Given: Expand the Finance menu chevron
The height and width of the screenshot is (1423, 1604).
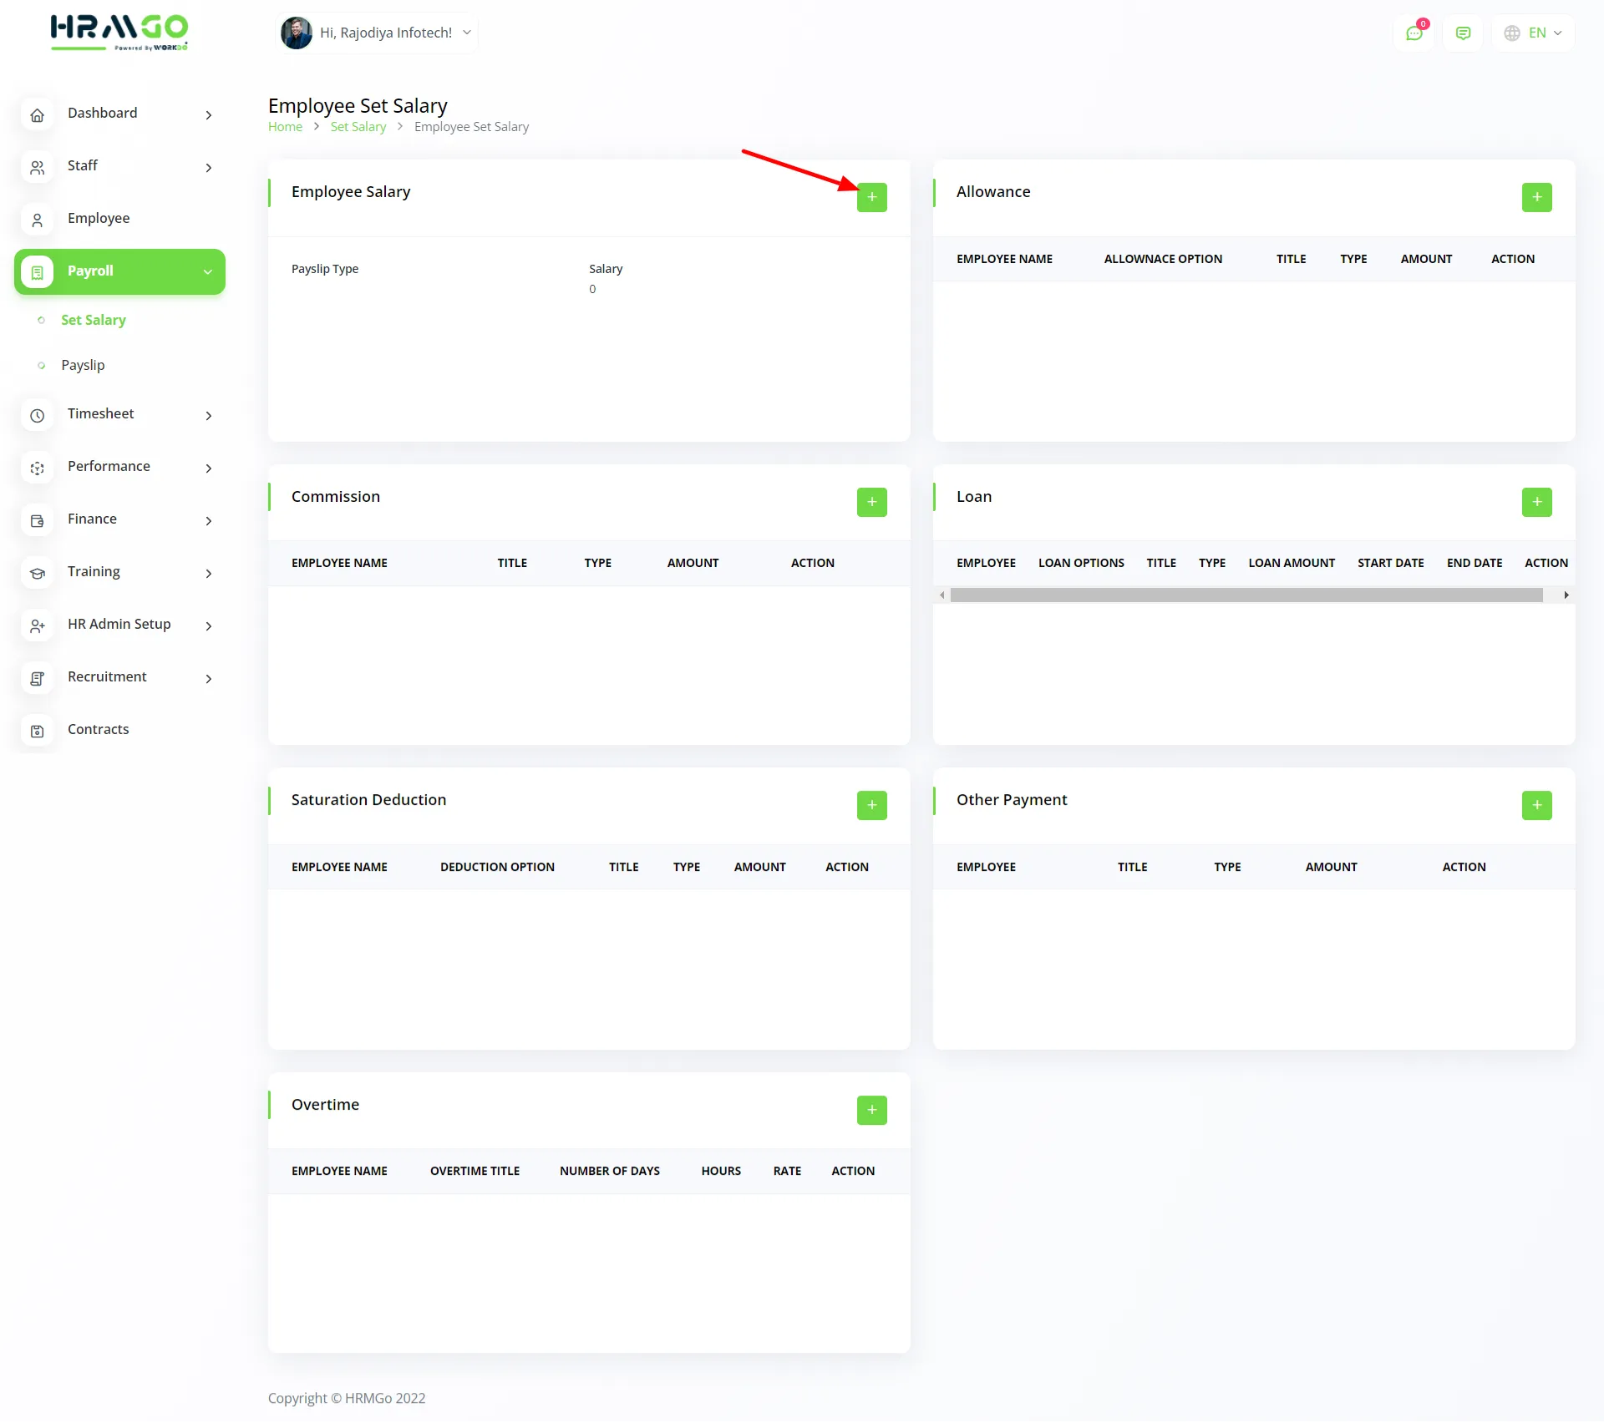Looking at the screenshot, I should [x=208, y=520].
